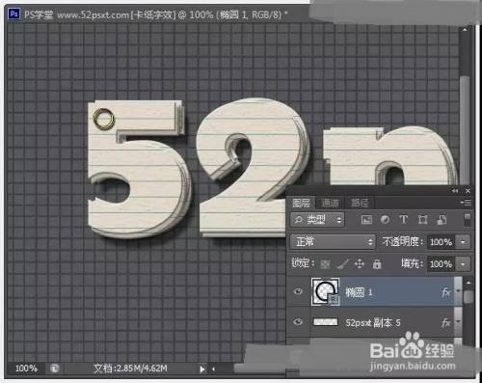Lock position move-arrows icon
This screenshot has height=383, width=482.
pyautogui.click(x=360, y=264)
